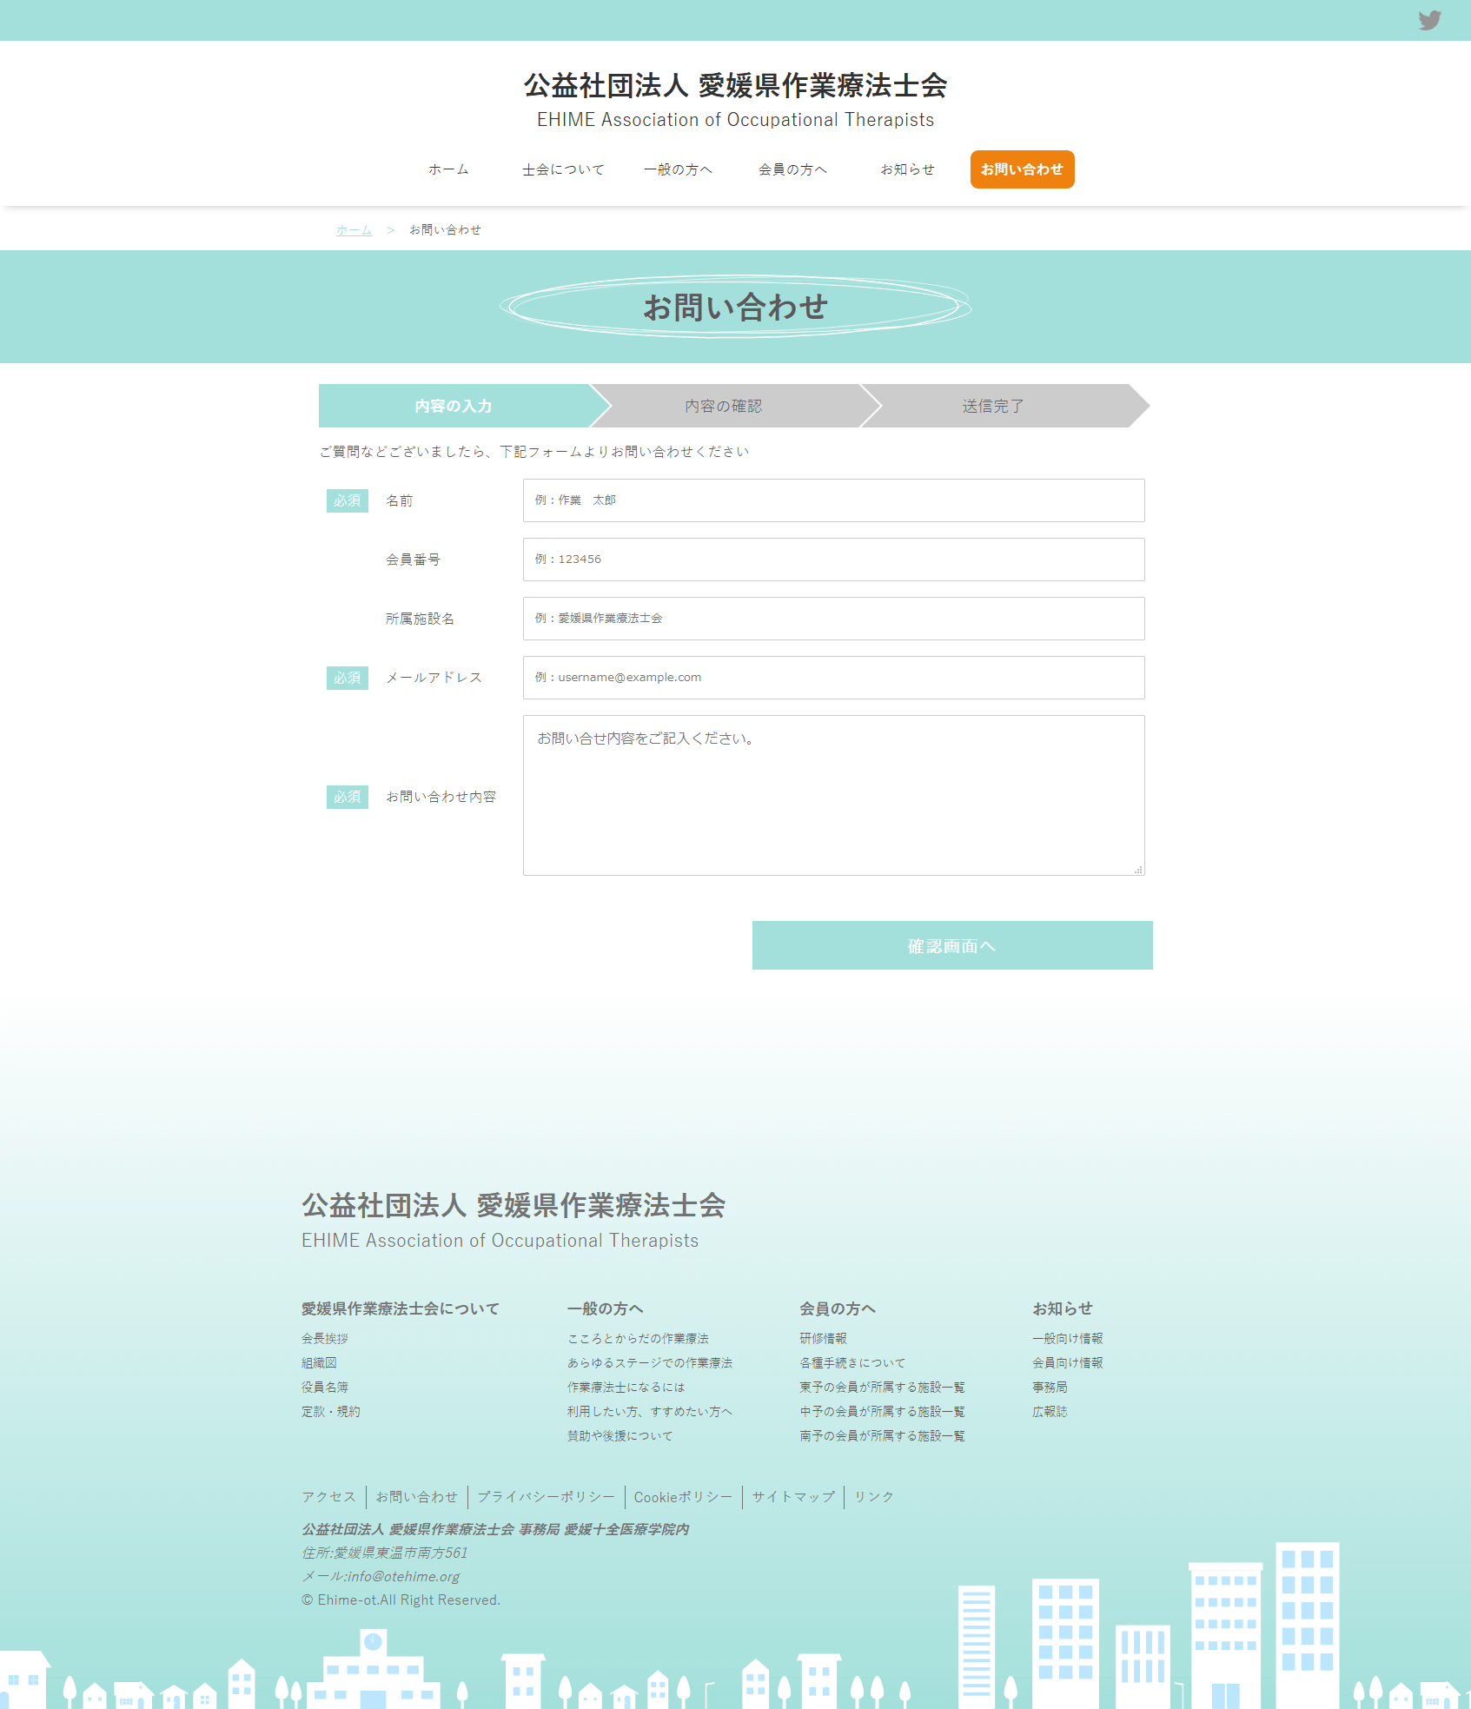Screen dimensions: 1471x1709
Task: Focus the 所属施設名 input field
Action: pos(833,619)
